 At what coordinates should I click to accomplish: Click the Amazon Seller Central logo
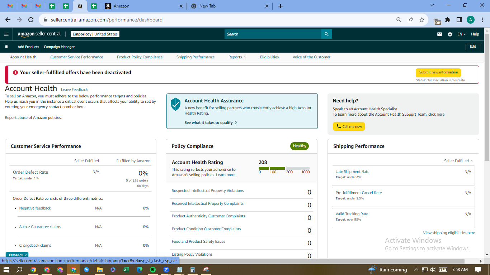coord(39,34)
